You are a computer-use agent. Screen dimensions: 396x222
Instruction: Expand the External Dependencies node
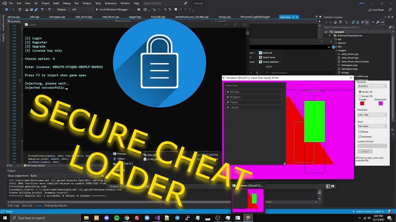tap(329, 35)
